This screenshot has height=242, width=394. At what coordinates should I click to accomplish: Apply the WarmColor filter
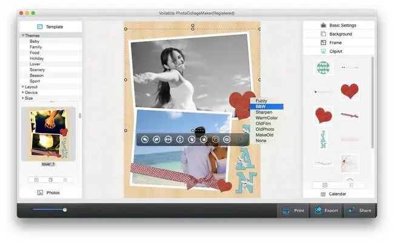pyautogui.click(x=267, y=117)
